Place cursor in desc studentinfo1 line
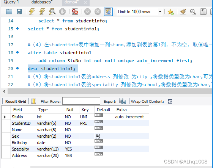Image resolution: width=213 pixels, height=168 pixels. pyautogui.click(x=52, y=69)
